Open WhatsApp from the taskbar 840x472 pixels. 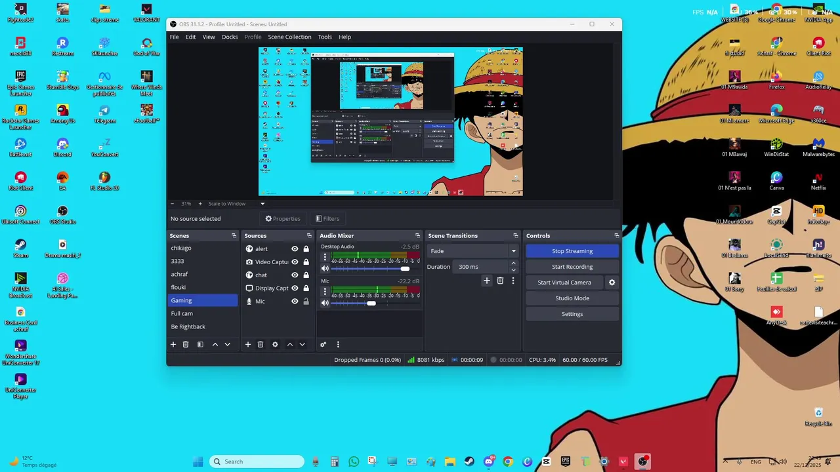click(354, 462)
